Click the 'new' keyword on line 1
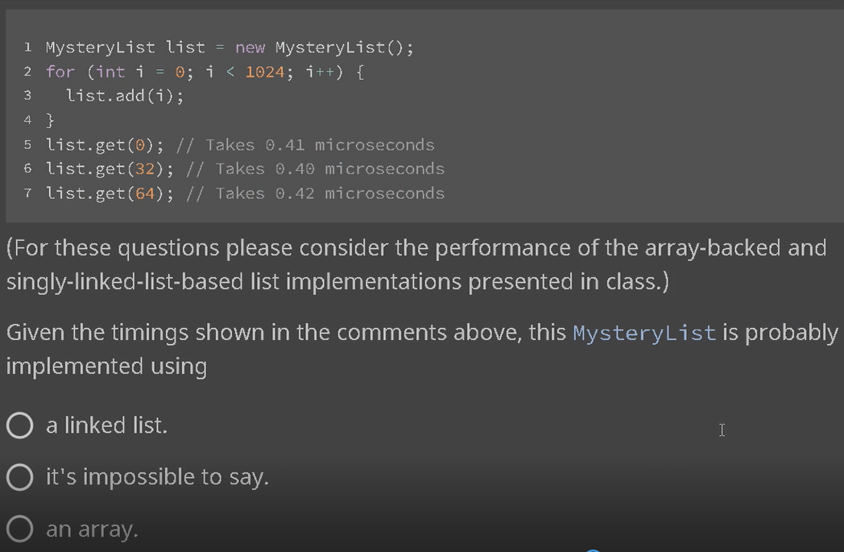Screen dimensions: 844x552 point(250,47)
